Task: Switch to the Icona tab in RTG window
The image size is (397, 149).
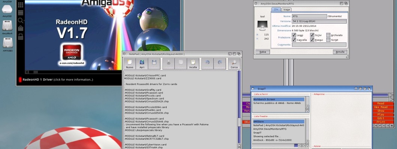Action: click(x=287, y=10)
